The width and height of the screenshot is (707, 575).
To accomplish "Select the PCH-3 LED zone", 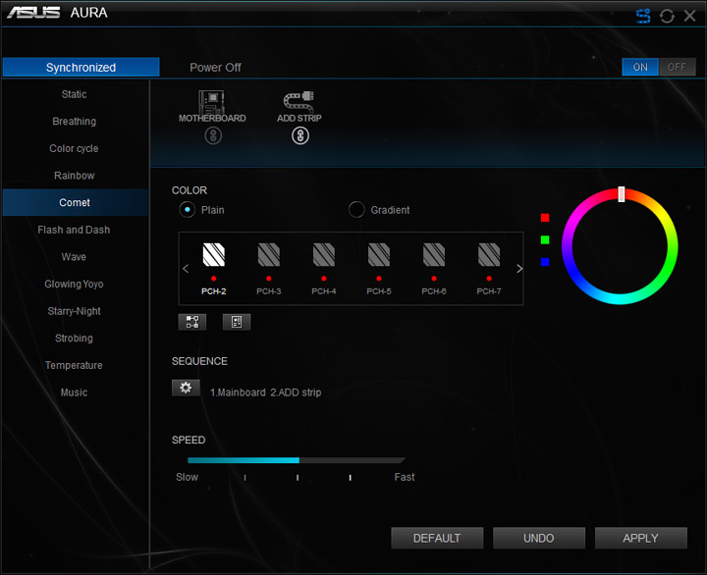I will pyautogui.click(x=269, y=269).
